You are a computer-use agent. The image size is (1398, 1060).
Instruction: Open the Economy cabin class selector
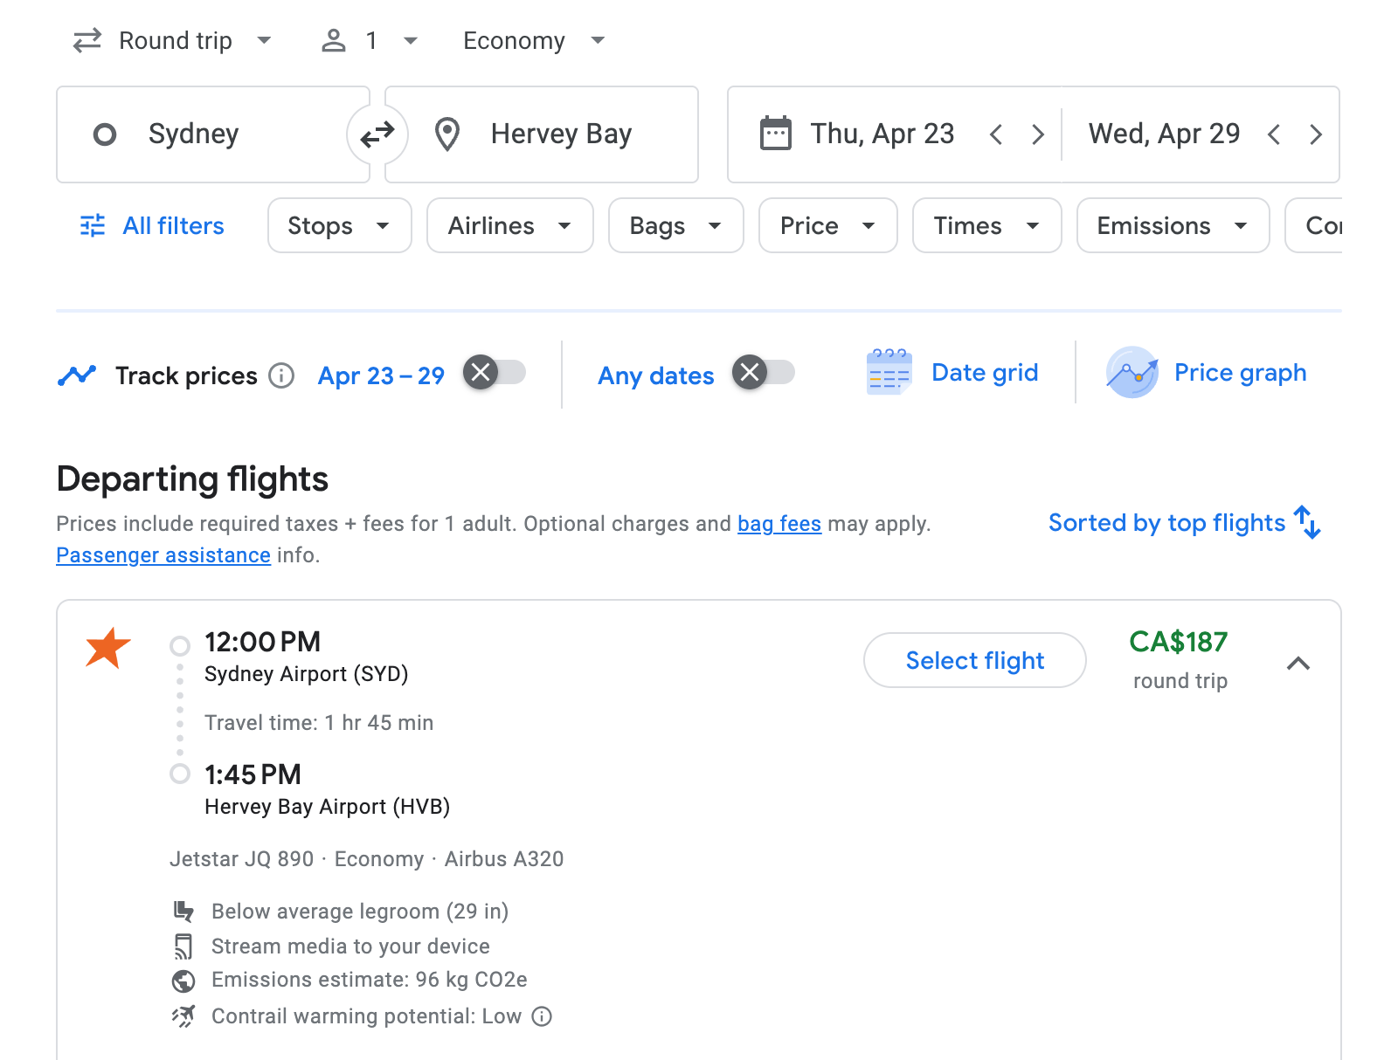point(532,40)
